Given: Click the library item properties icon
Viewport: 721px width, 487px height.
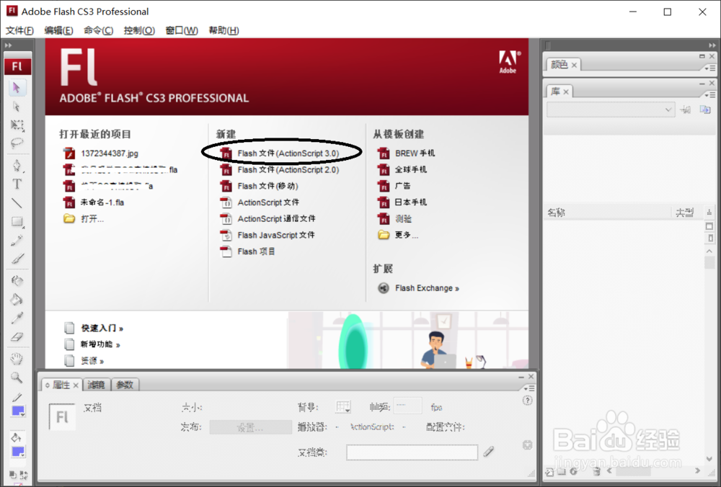Looking at the screenshot, I should point(573,471).
